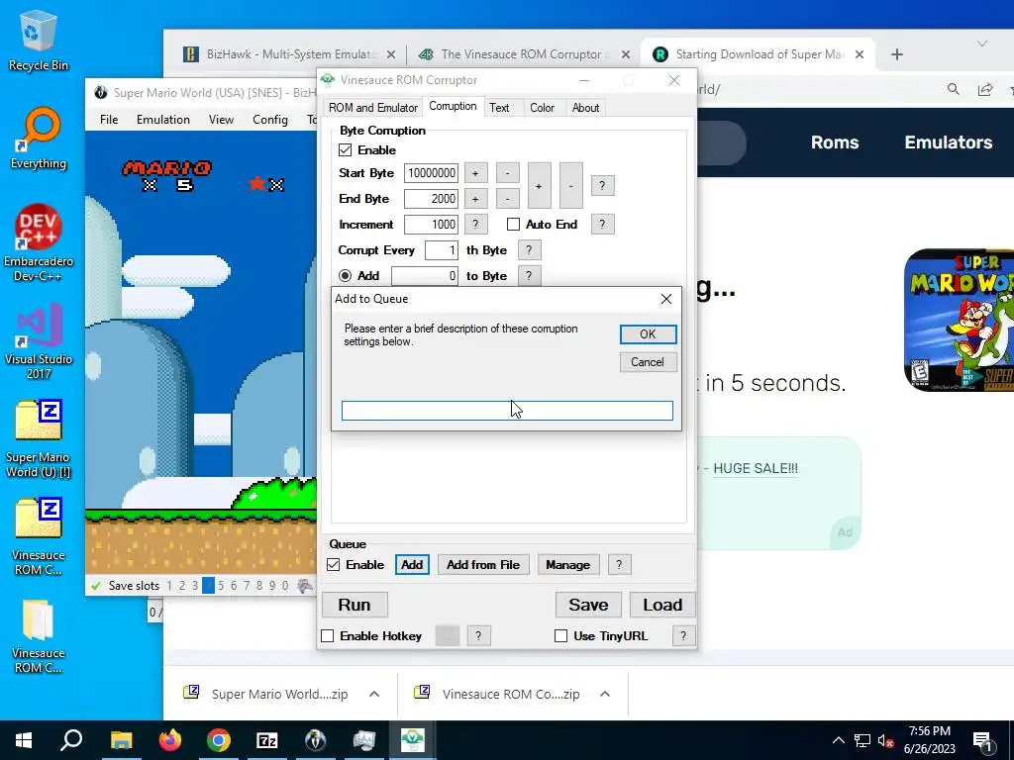The height and width of the screenshot is (760, 1014).
Task: Open 7-Zip from the taskbar
Action: (267, 740)
